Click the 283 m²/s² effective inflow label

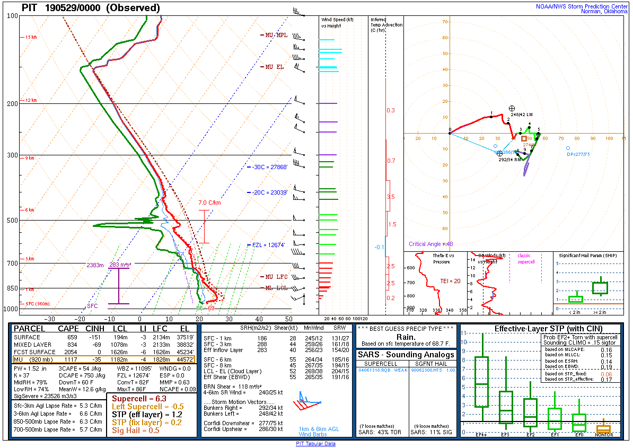(x=120, y=265)
